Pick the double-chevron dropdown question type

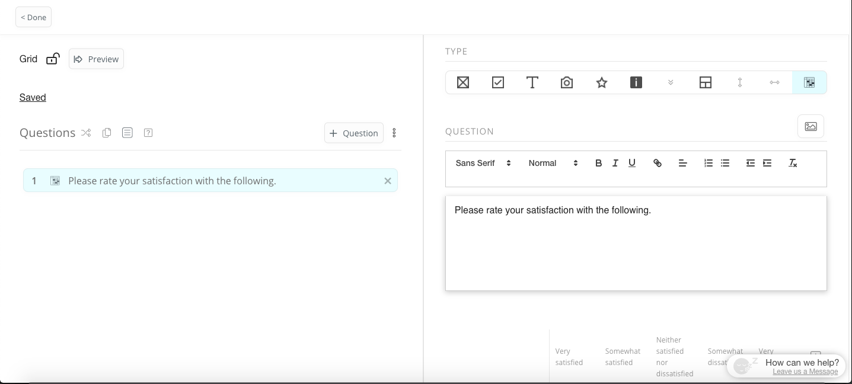(671, 82)
